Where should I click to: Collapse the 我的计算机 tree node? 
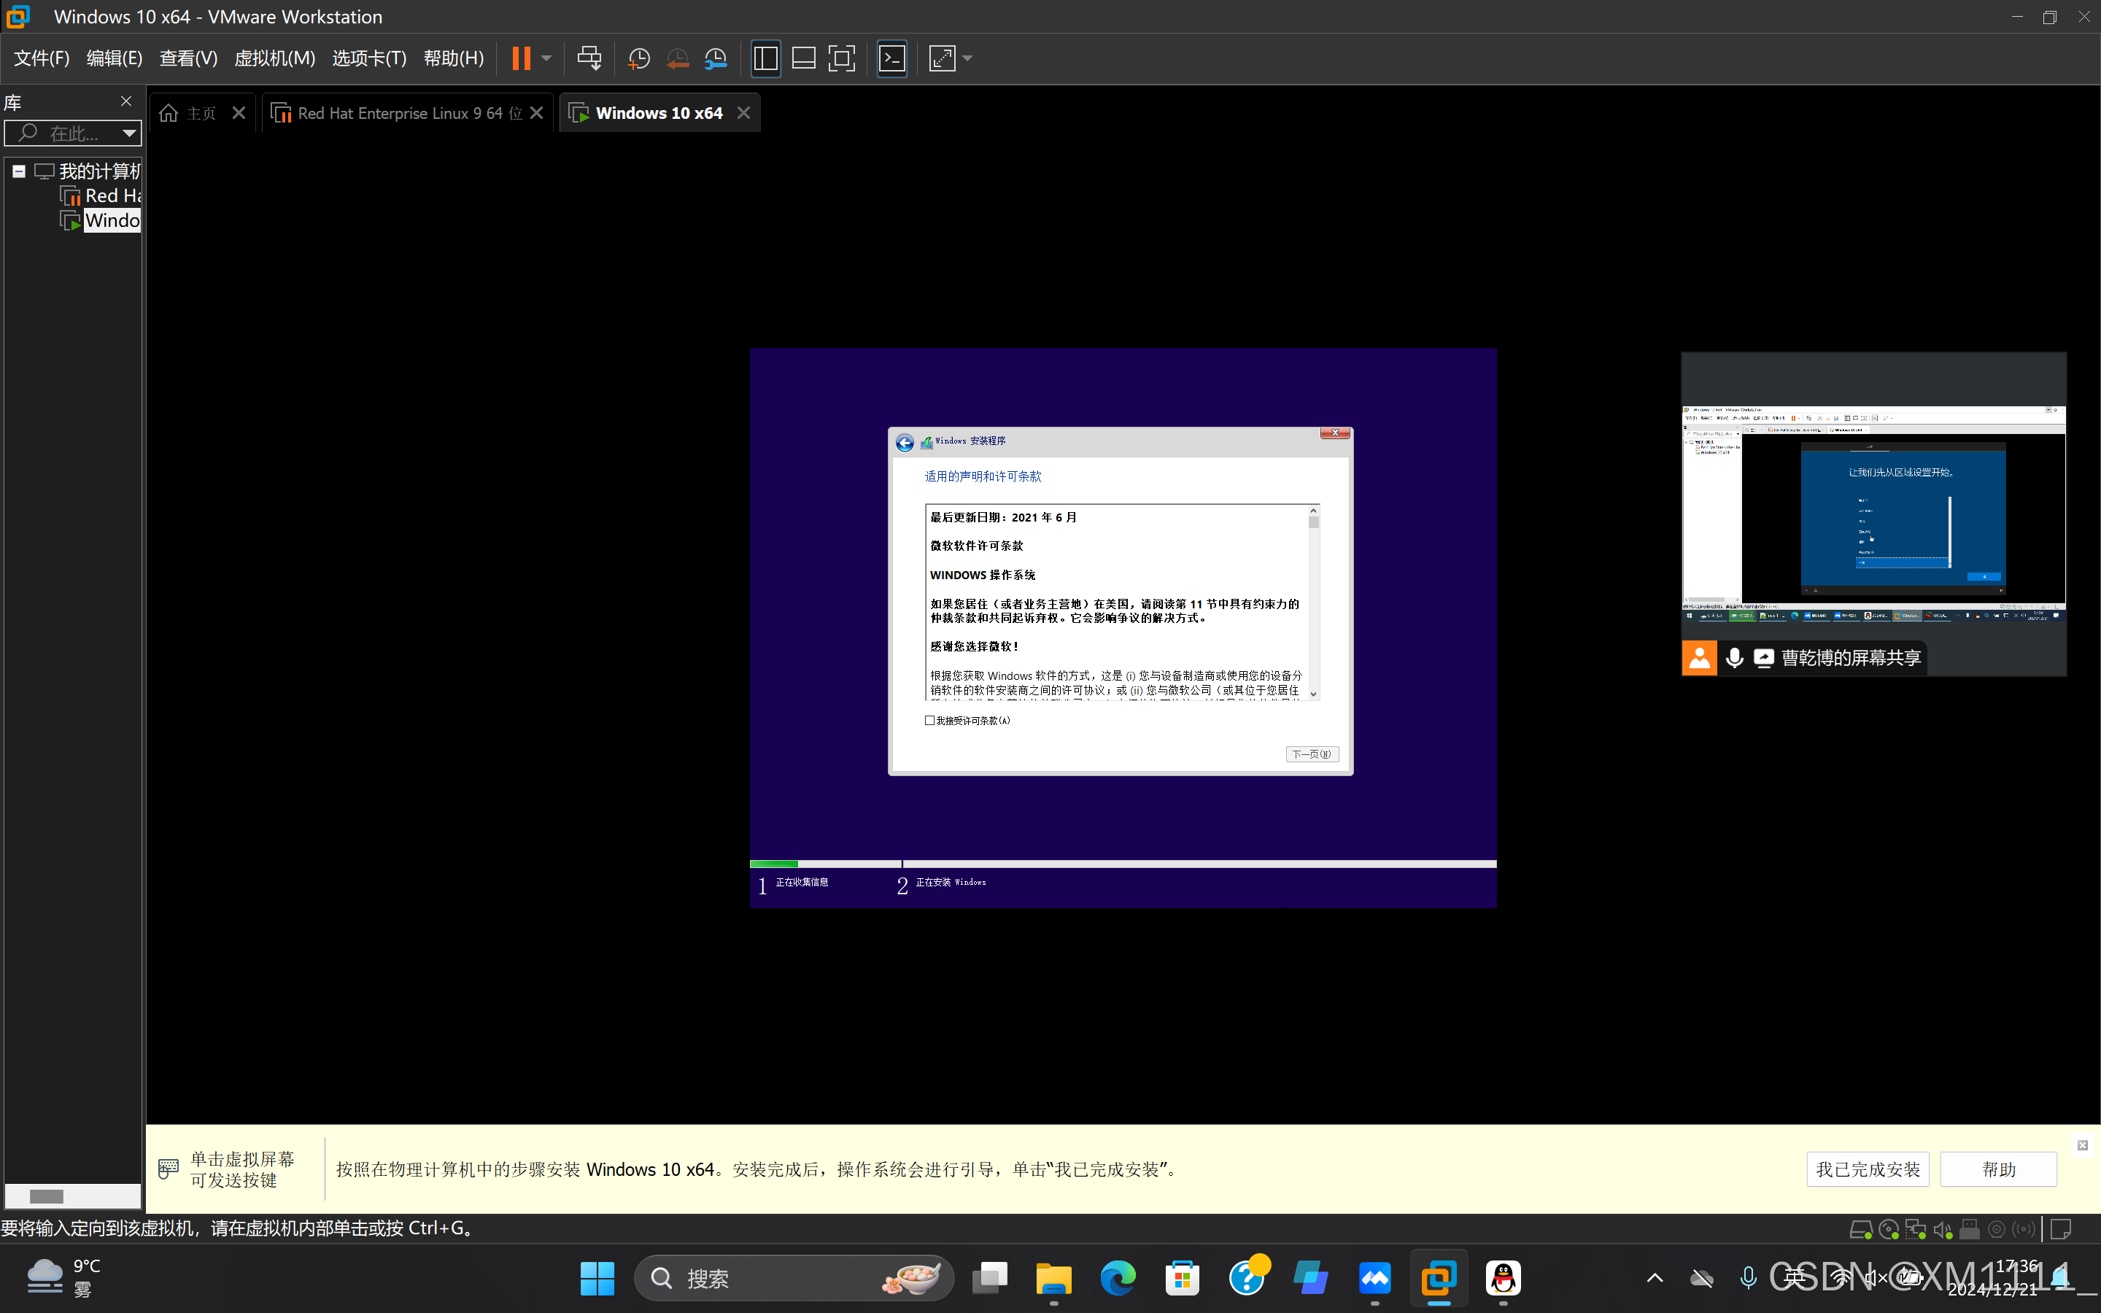tap(18, 171)
